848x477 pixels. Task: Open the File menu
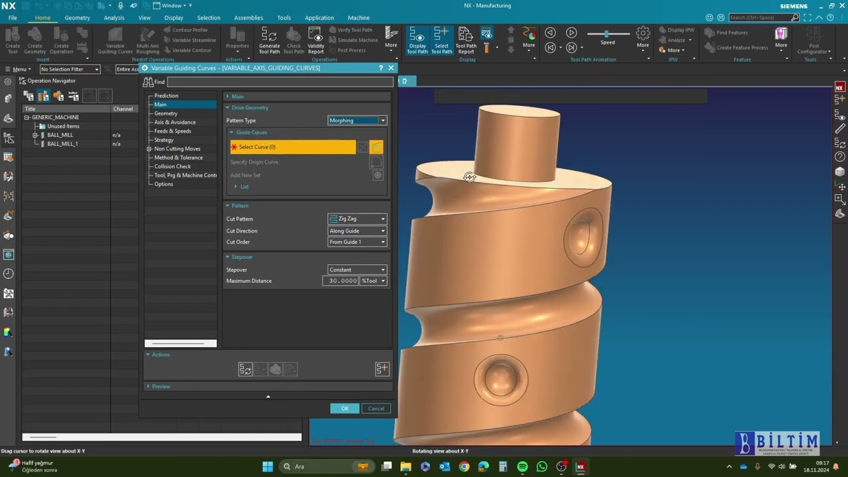tap(13, 18)
